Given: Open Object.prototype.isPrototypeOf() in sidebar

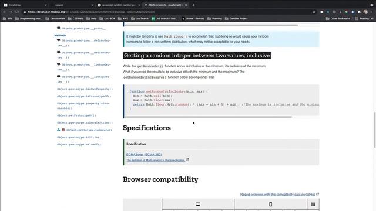Looking at the screenshot, I should coord(84,96).
